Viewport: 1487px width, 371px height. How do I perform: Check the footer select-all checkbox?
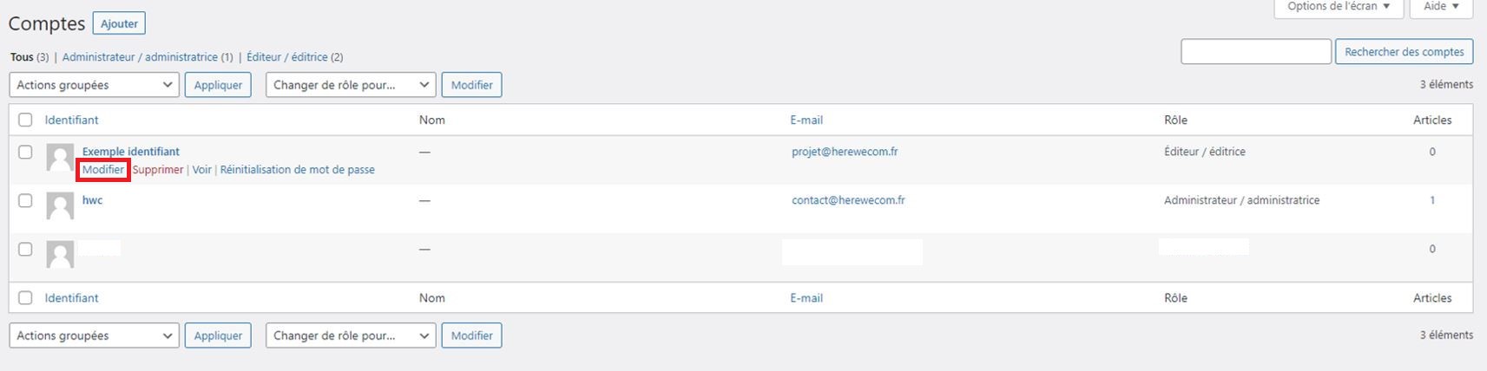click(x=25, y=297)
